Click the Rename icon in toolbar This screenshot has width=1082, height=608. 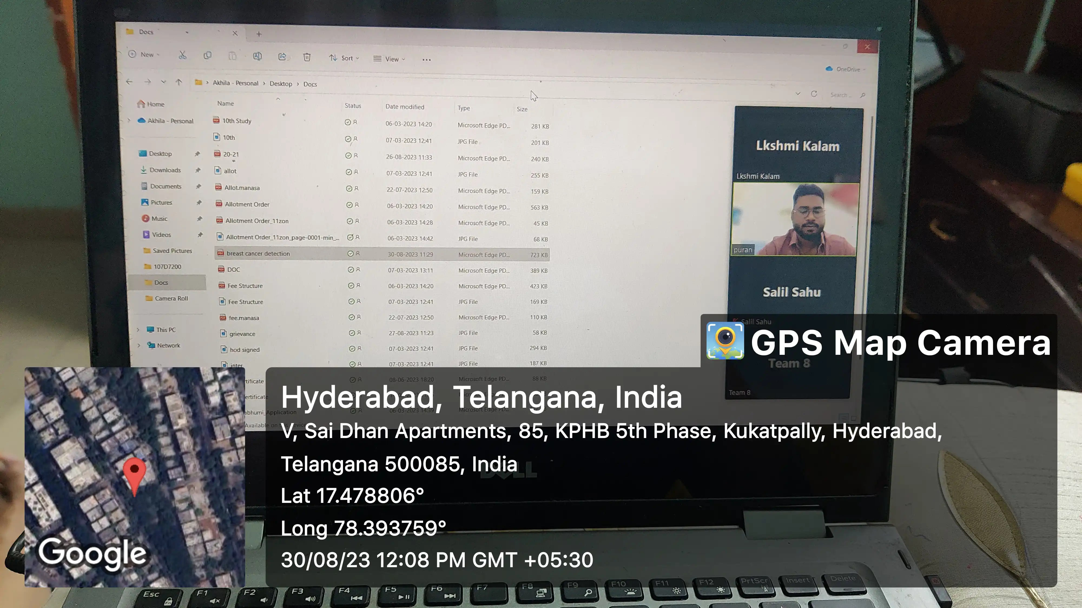257,56
